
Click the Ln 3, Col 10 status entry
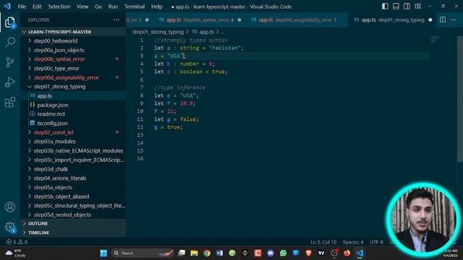point(323,242)
